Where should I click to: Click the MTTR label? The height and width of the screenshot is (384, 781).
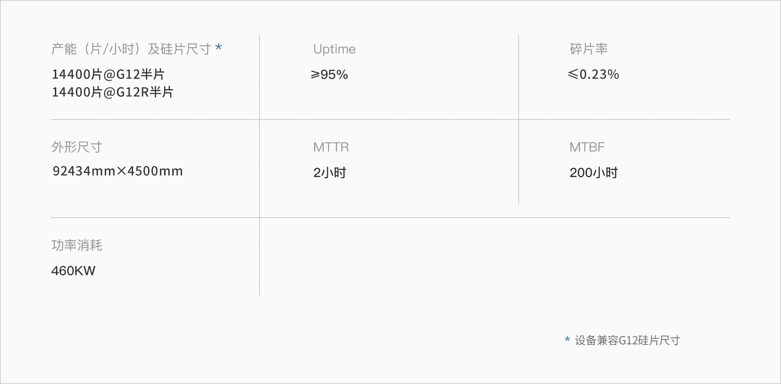coord(331,147)
